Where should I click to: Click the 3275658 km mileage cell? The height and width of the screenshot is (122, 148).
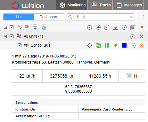(x=62, y=76)
